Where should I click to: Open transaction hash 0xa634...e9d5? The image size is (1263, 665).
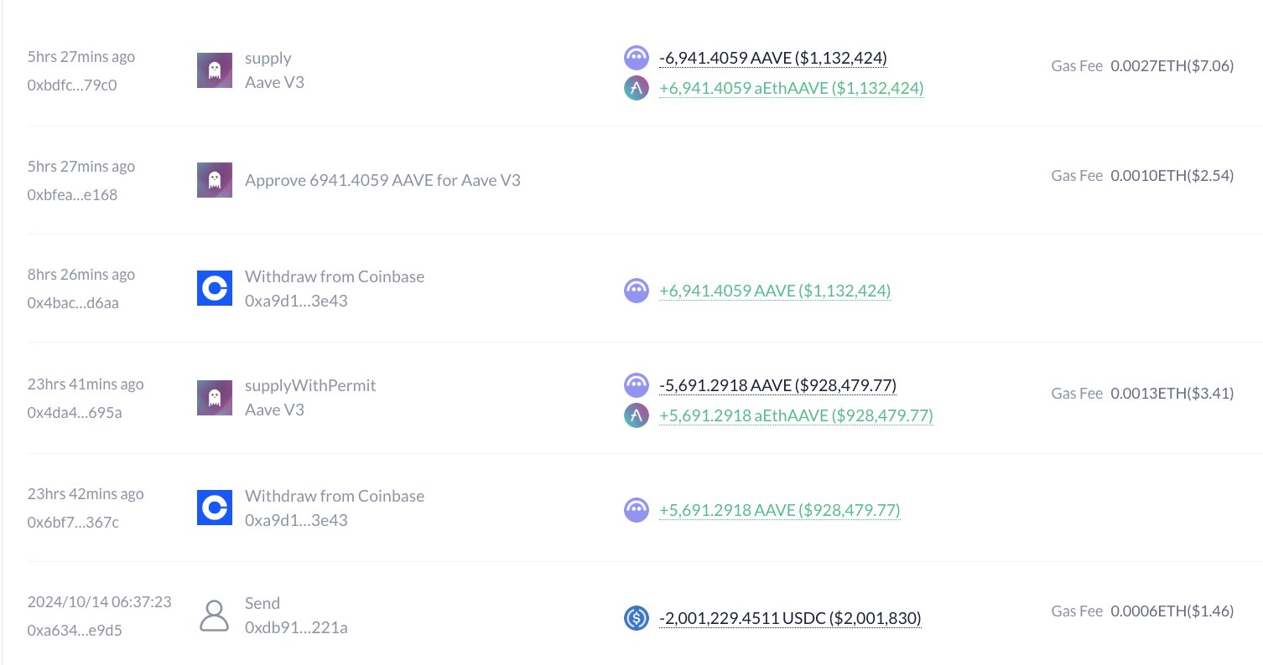75,630
